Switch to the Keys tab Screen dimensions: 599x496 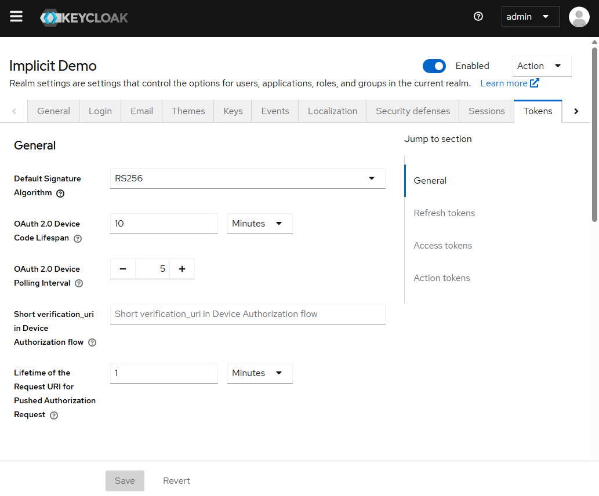[x=233, y=111]
